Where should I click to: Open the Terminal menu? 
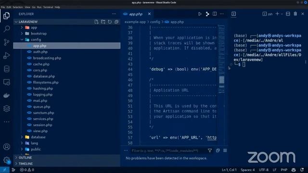pos(48,7)
